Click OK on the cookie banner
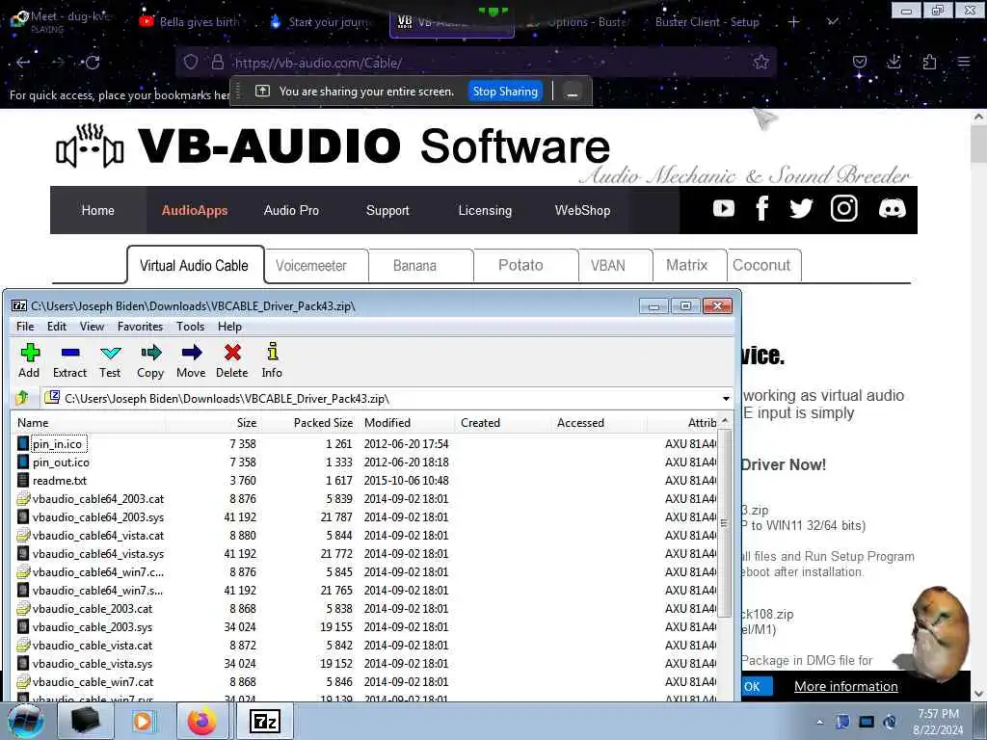 pyautogui.click(x=755, y=686)
